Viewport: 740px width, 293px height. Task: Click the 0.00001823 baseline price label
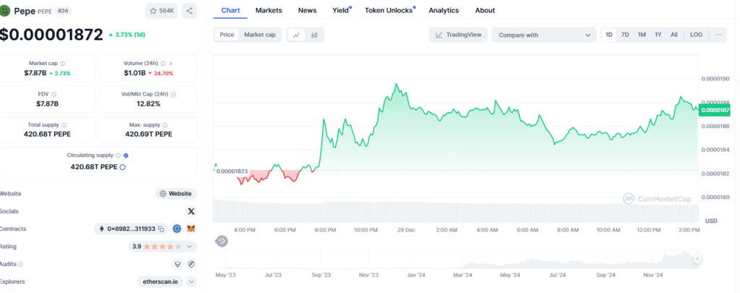[232, 171]
